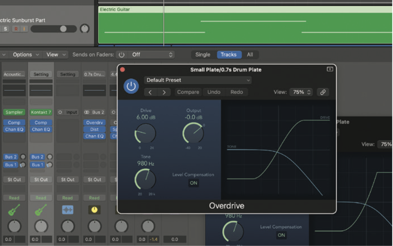Open the Default Preset dropdown
The width and height of the screenshot is (393, 246).
(x=197, y=80)
